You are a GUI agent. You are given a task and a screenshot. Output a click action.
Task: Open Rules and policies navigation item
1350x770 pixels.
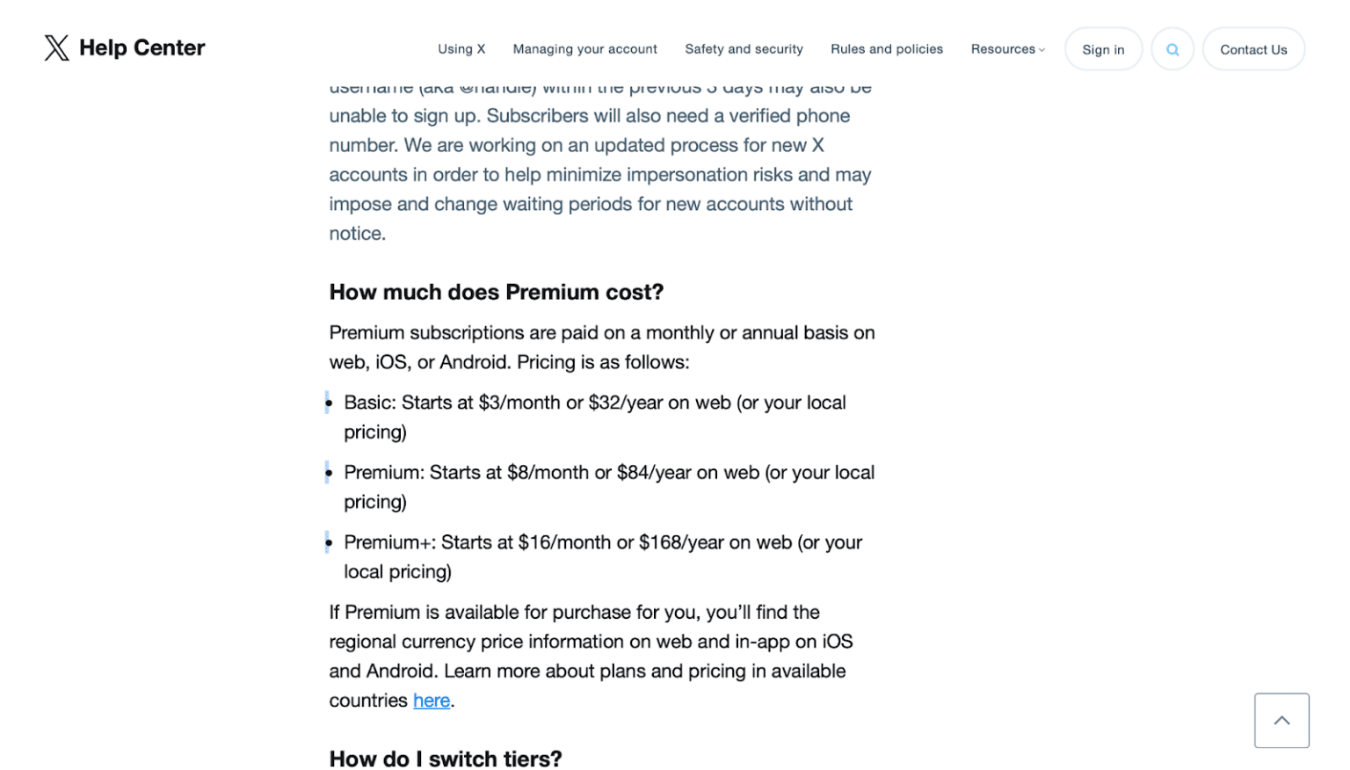click(886, 49)
